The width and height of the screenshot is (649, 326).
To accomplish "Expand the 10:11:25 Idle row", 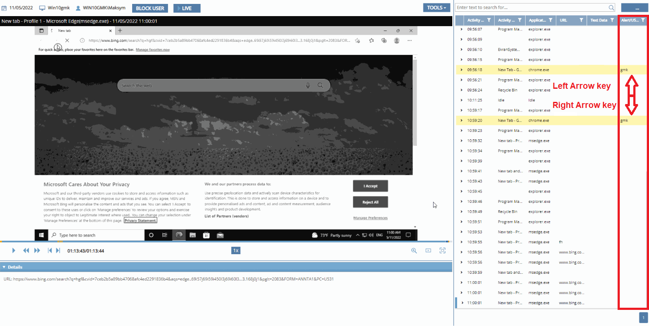I will click(461, 100).
